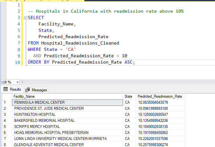Select the SCRIPPS MERCY HOSPITAL cell

68,127
